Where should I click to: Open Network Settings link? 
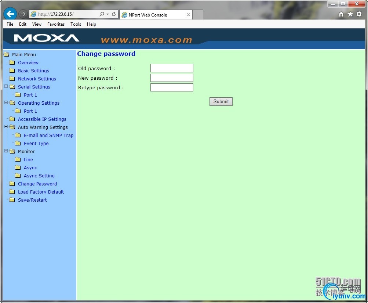pyautogui.click(x=37, y=79)
